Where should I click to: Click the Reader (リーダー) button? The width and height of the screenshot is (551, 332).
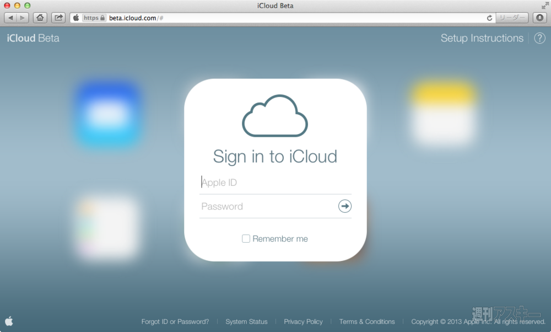point(512,18)
